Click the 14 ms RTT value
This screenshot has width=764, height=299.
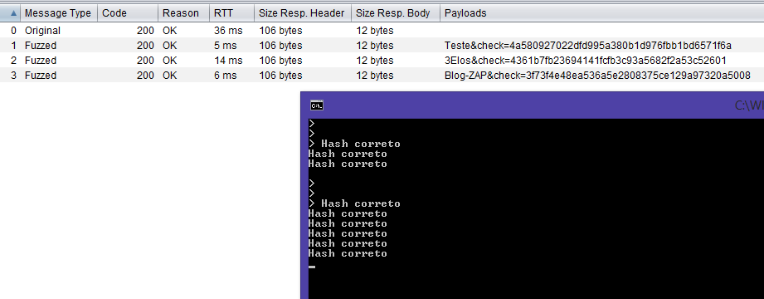[228, 61]
